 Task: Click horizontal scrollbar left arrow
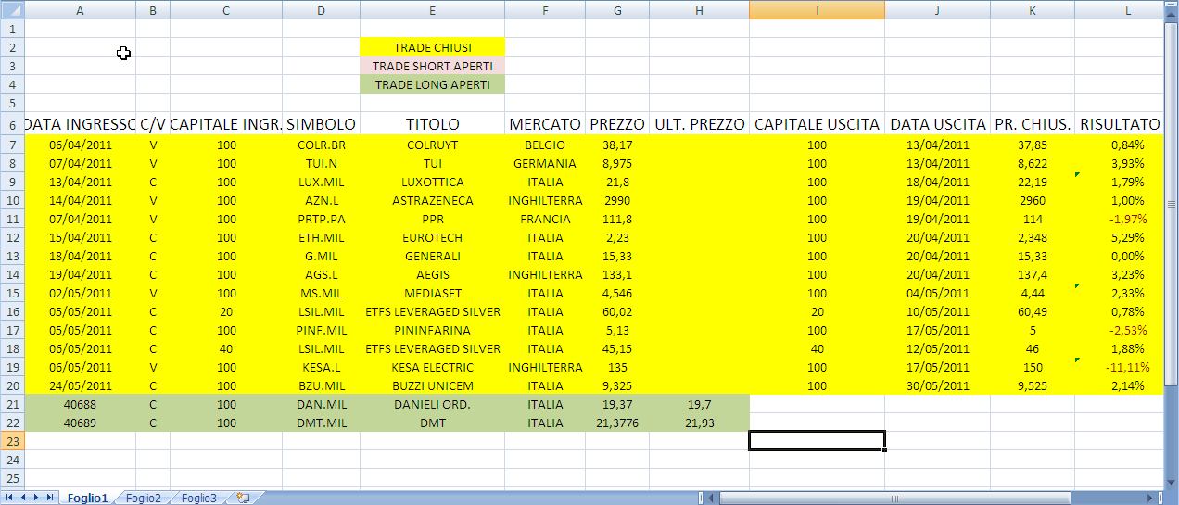[711, 498]
